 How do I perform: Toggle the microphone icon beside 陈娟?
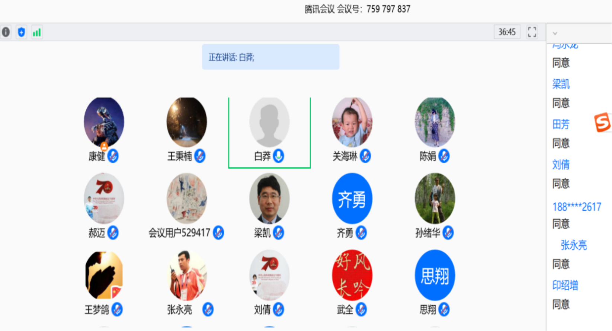(444, 156)
